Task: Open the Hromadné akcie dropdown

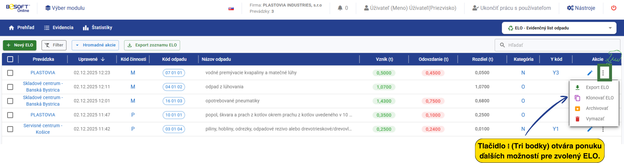Action: click(x=95, y=45)
